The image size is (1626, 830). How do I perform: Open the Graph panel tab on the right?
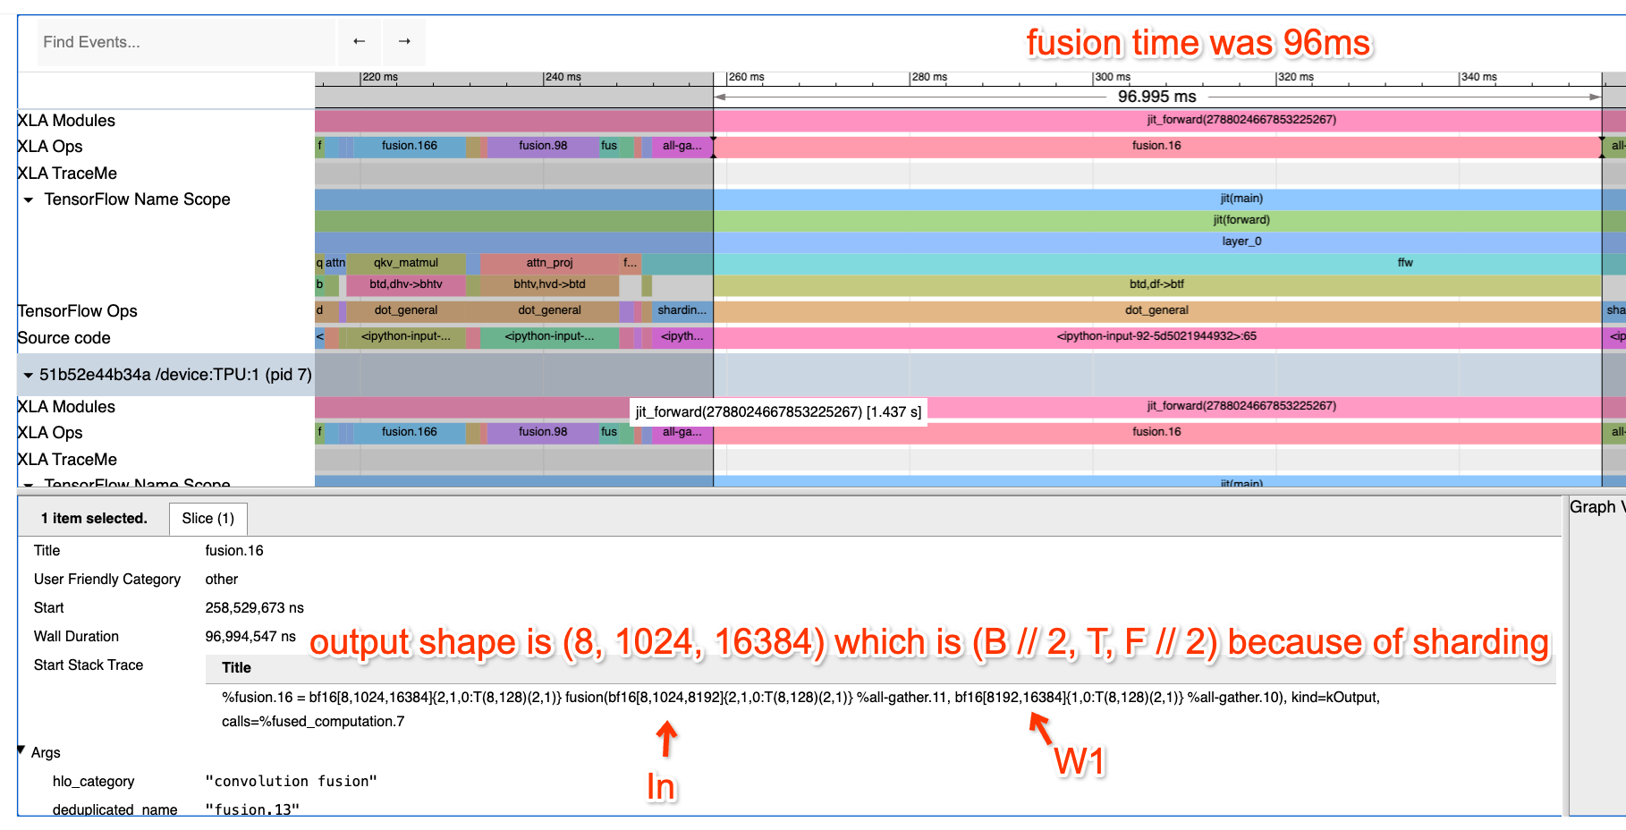tap(1596, 507)
